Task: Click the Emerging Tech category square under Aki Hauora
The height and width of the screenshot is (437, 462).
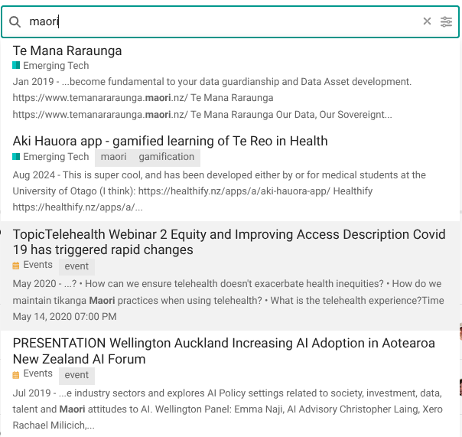Action: pos(16,157)
